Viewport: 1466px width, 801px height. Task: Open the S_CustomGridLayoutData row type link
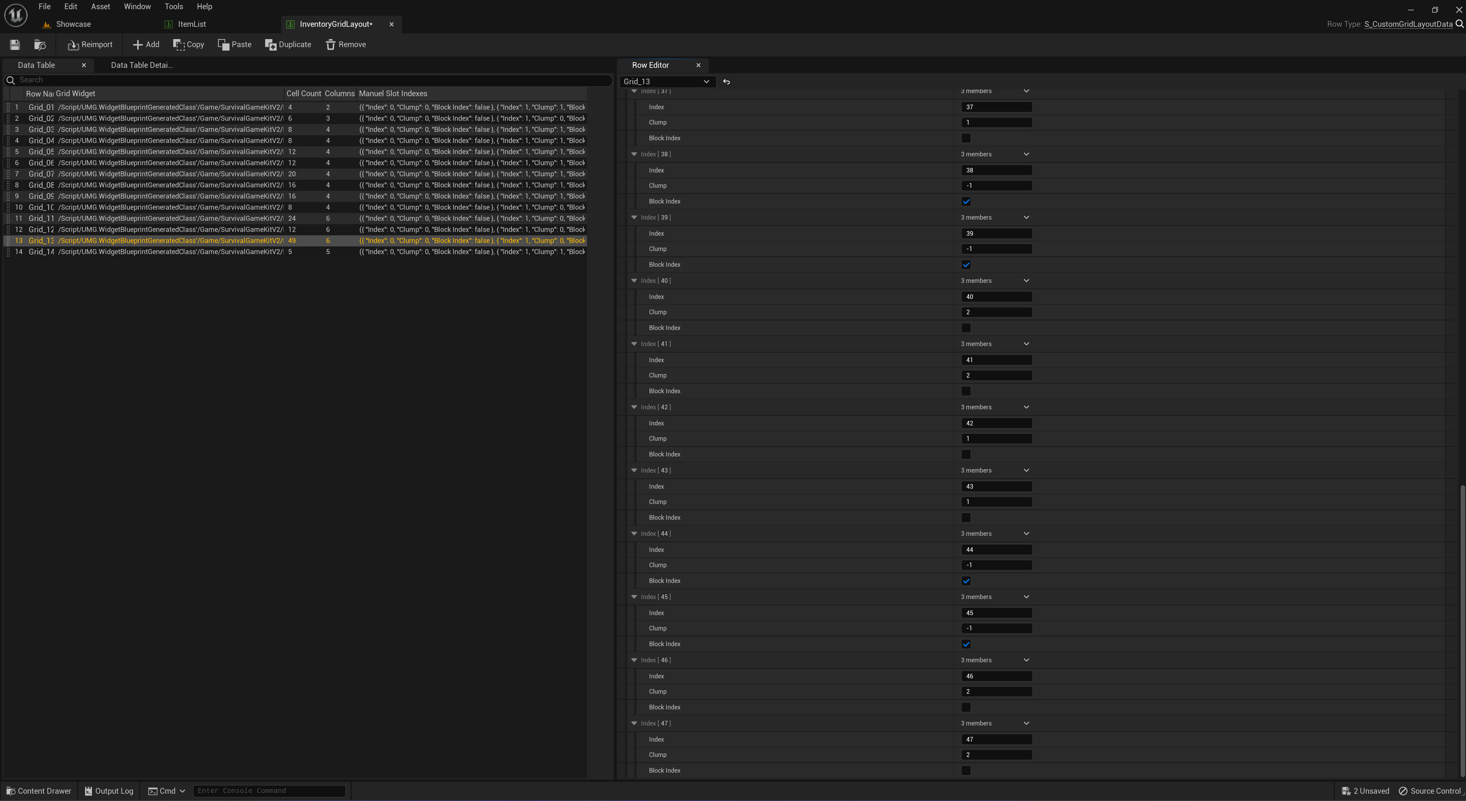[x=1408, y=24]
